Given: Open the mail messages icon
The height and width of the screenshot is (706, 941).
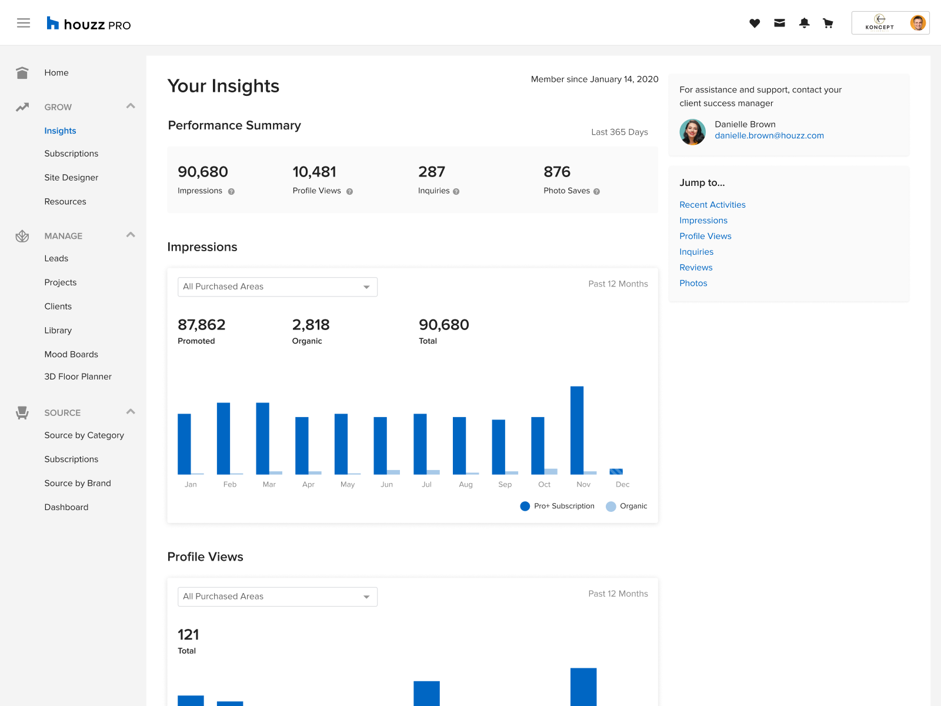Looking at the screenshot, I should (x=779, y=23).
